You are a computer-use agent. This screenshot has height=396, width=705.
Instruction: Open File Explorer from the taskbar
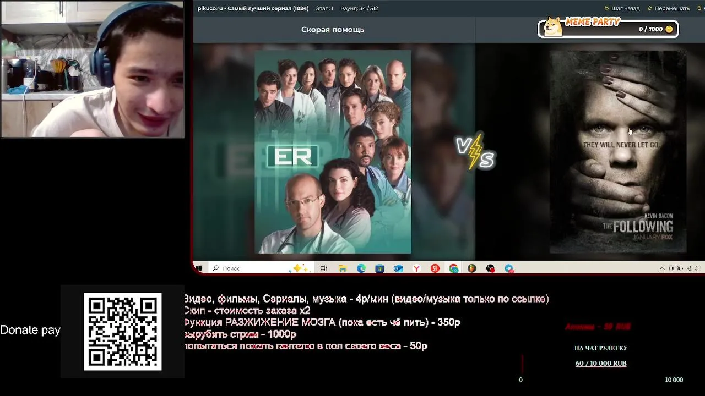pos(343,268)
